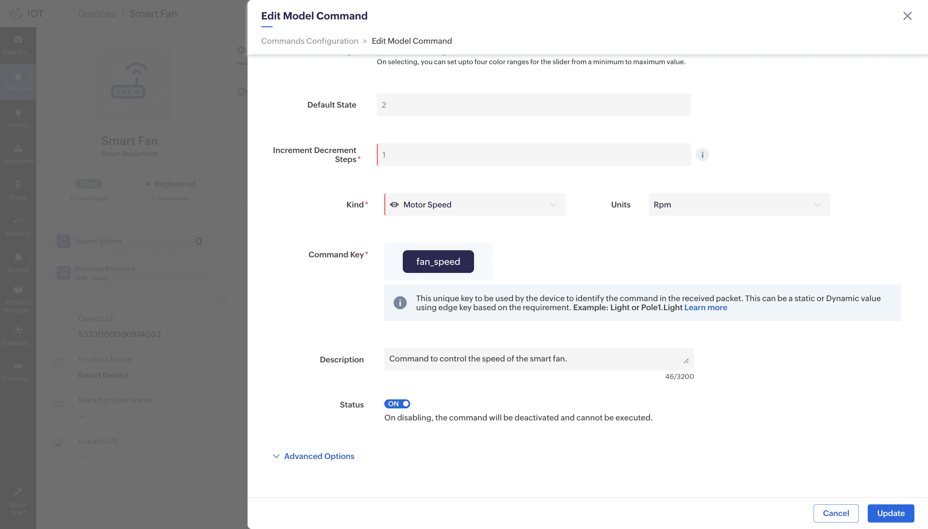Close the Edit Model Command panel
Screen dimensions: 928x529
[907, 16]
